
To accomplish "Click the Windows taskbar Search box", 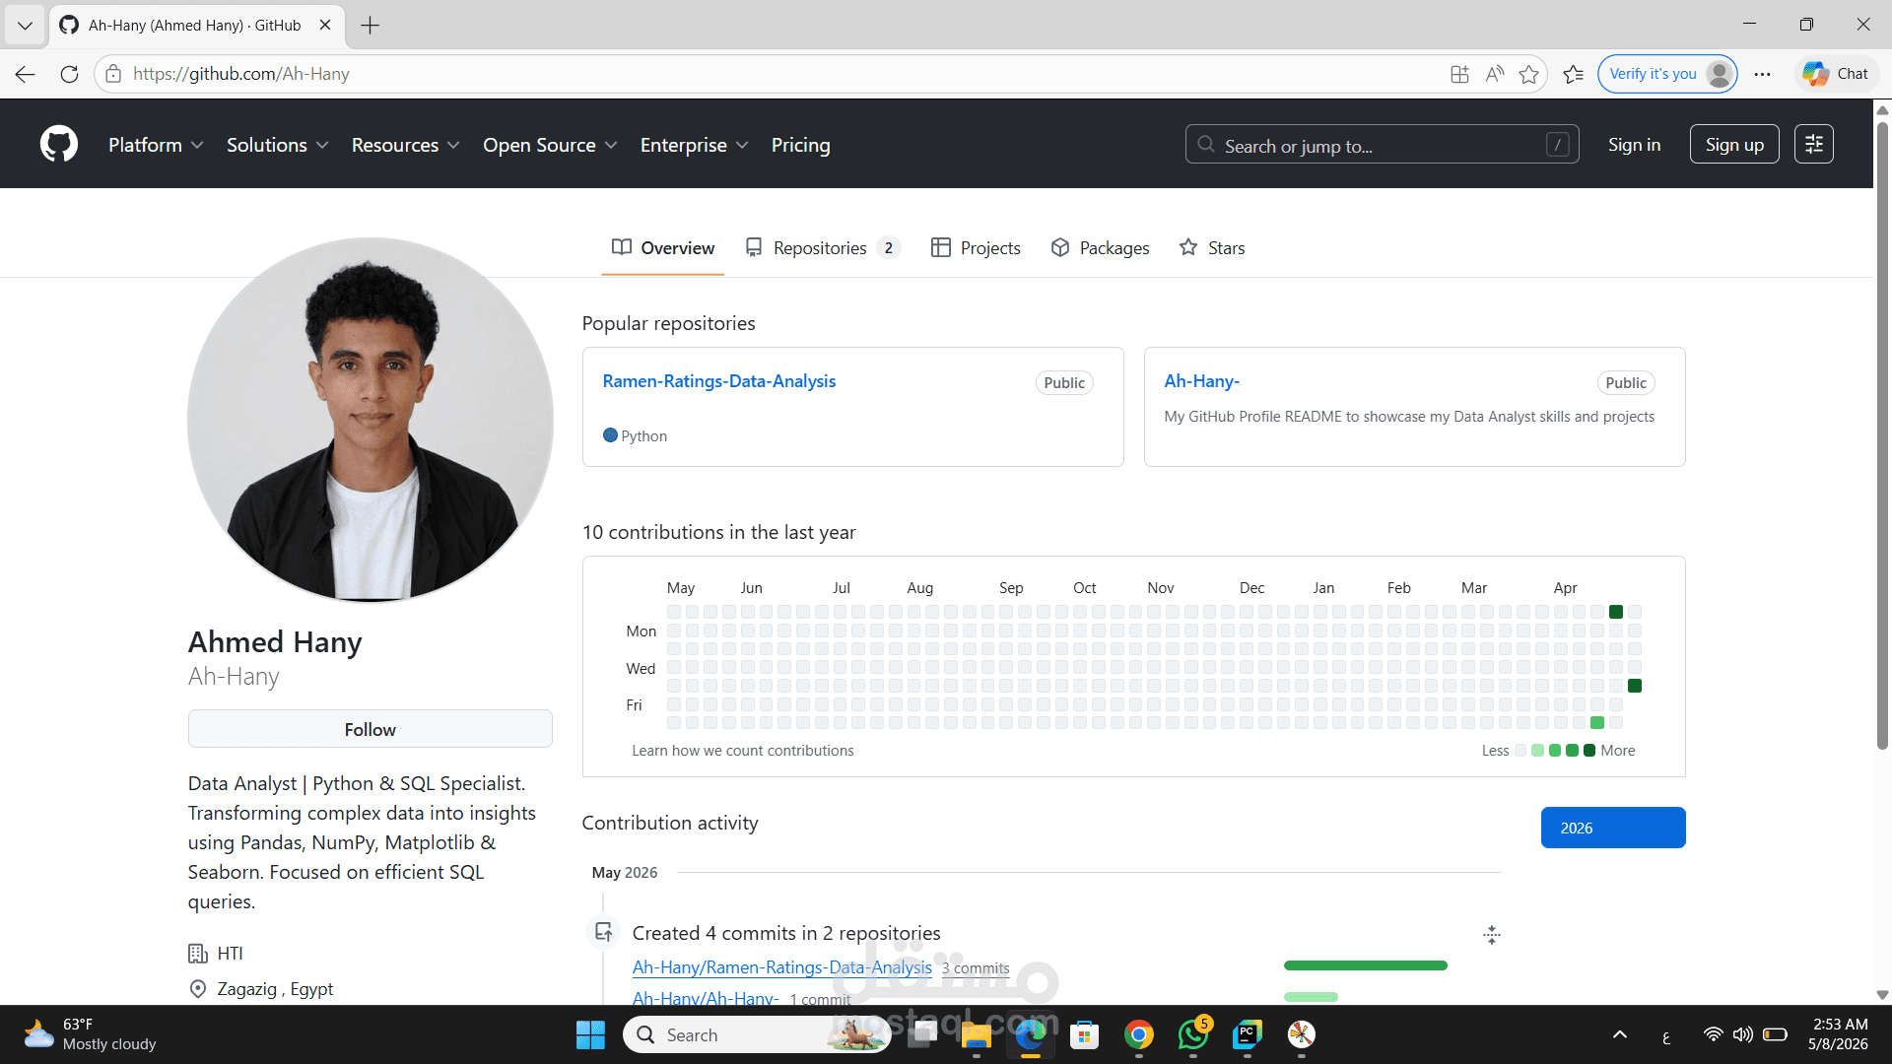I will click(757, 1034).
